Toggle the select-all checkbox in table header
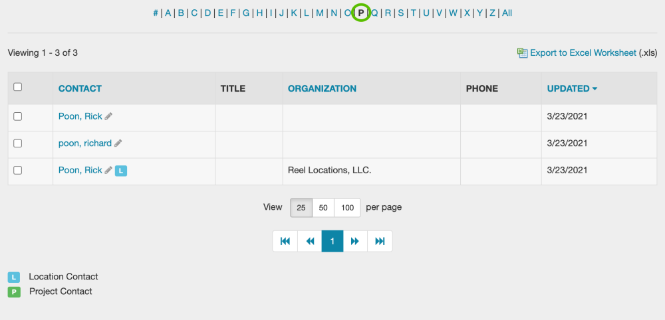 [x=18, y=87]
